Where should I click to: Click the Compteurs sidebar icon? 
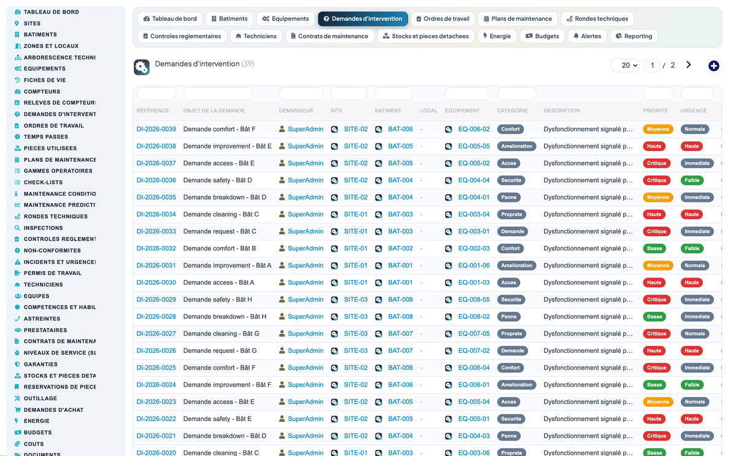(x=17, y=91)
